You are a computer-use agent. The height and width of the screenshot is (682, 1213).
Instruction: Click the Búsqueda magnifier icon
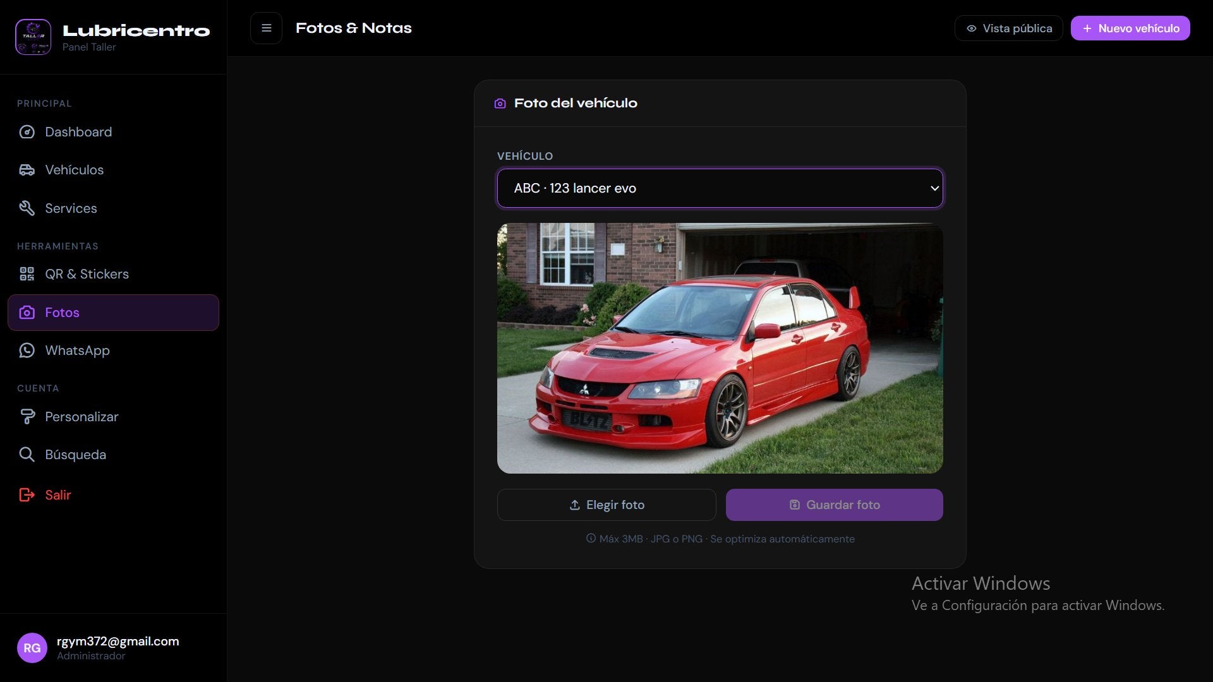[x=27, y=455]
